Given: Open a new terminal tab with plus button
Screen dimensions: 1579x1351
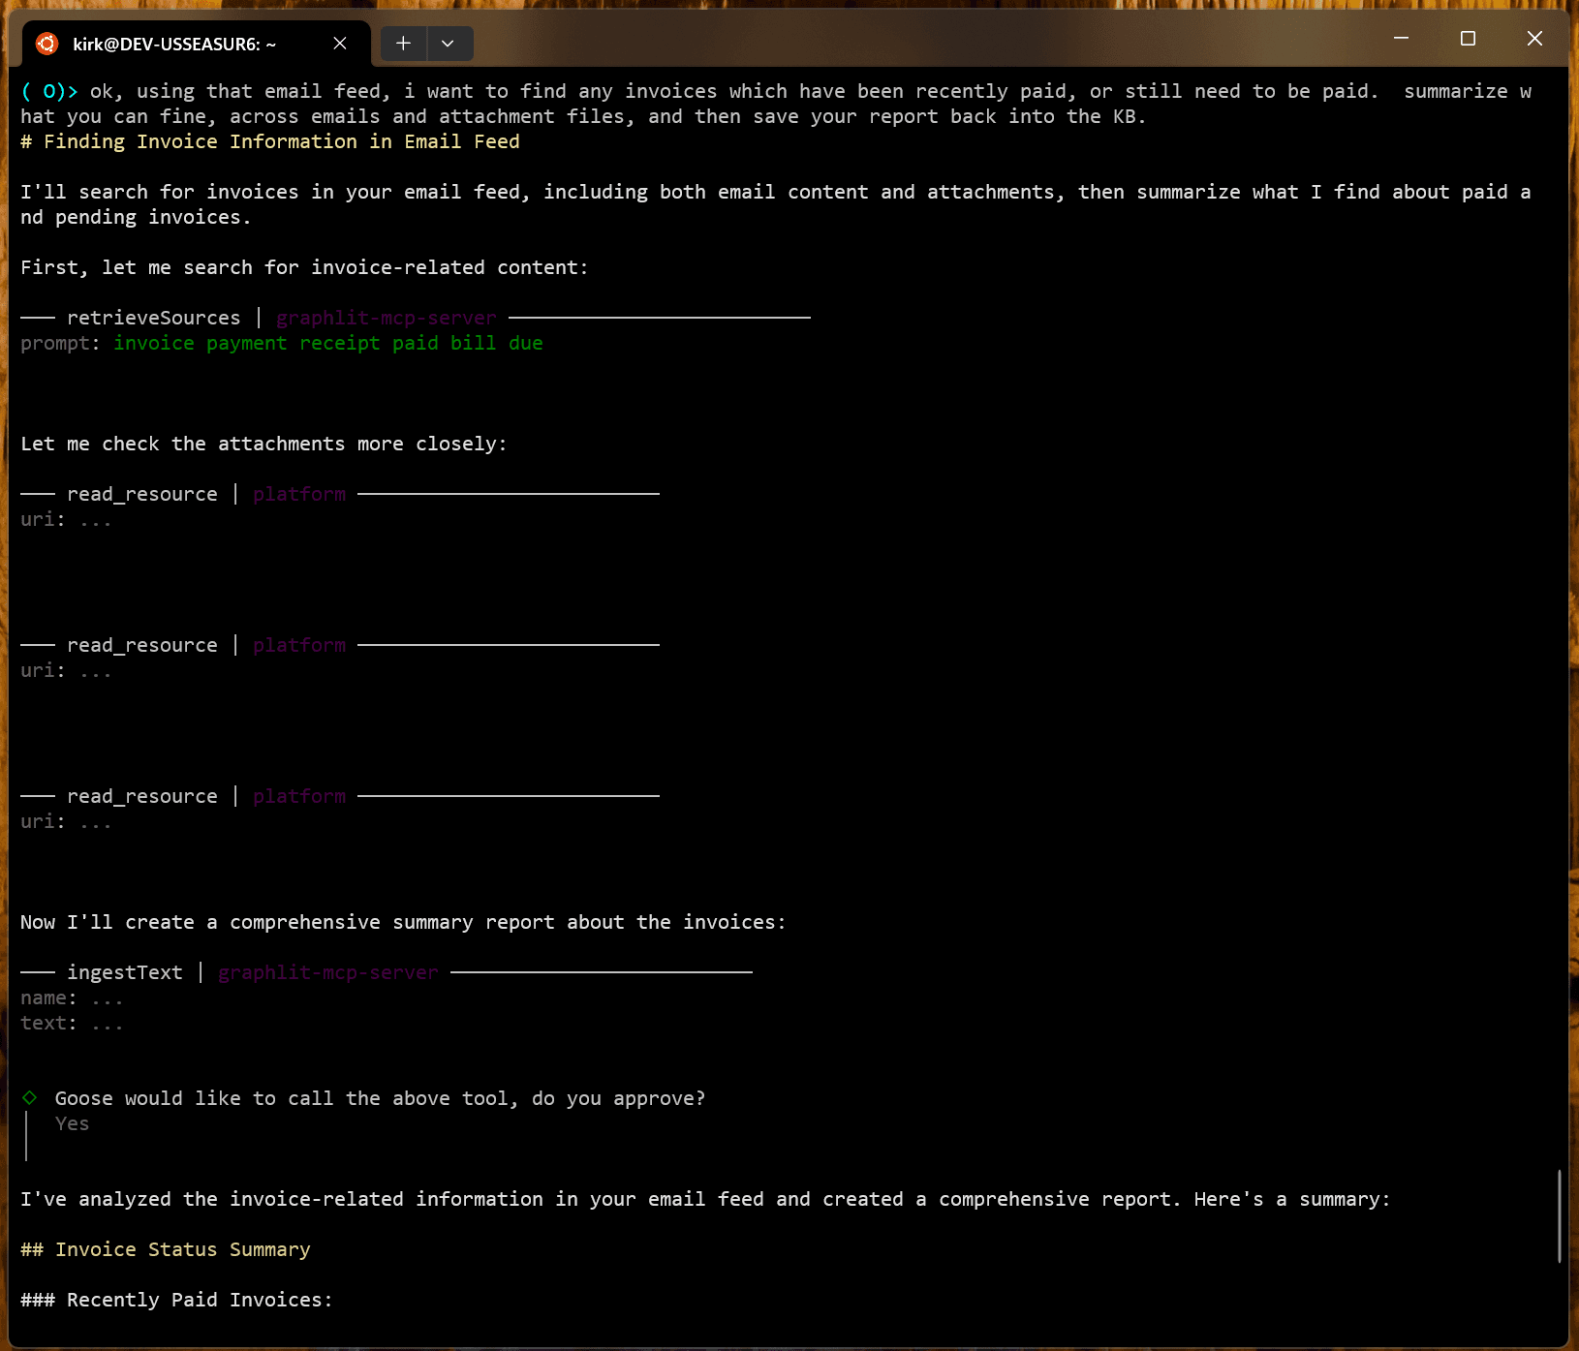Looking at the screenshot, I should 403,44.
